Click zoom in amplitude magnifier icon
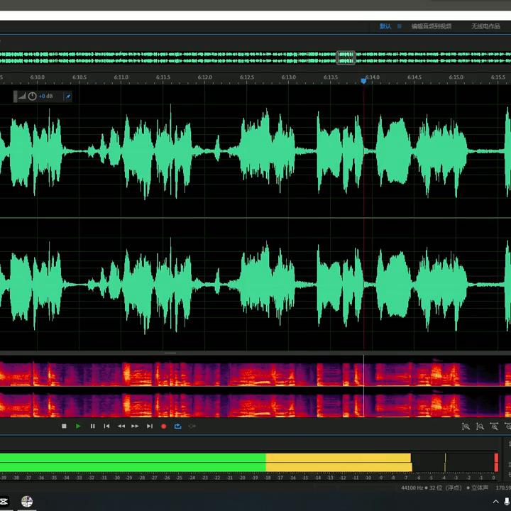The width and height of the screenshot is (511, 511). point(466,427)
